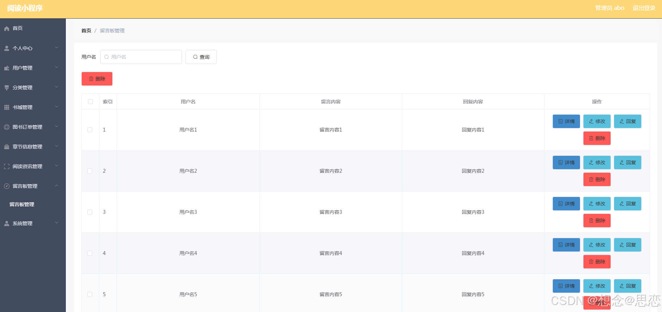This screenshot has height=312, width=662.
Task: Open 图书订单管理 in the sidebar
Action: [x=33, y=127]
